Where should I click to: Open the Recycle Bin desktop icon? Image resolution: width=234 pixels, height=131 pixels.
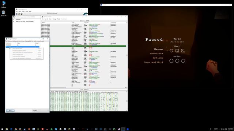[x=3, y=13]
